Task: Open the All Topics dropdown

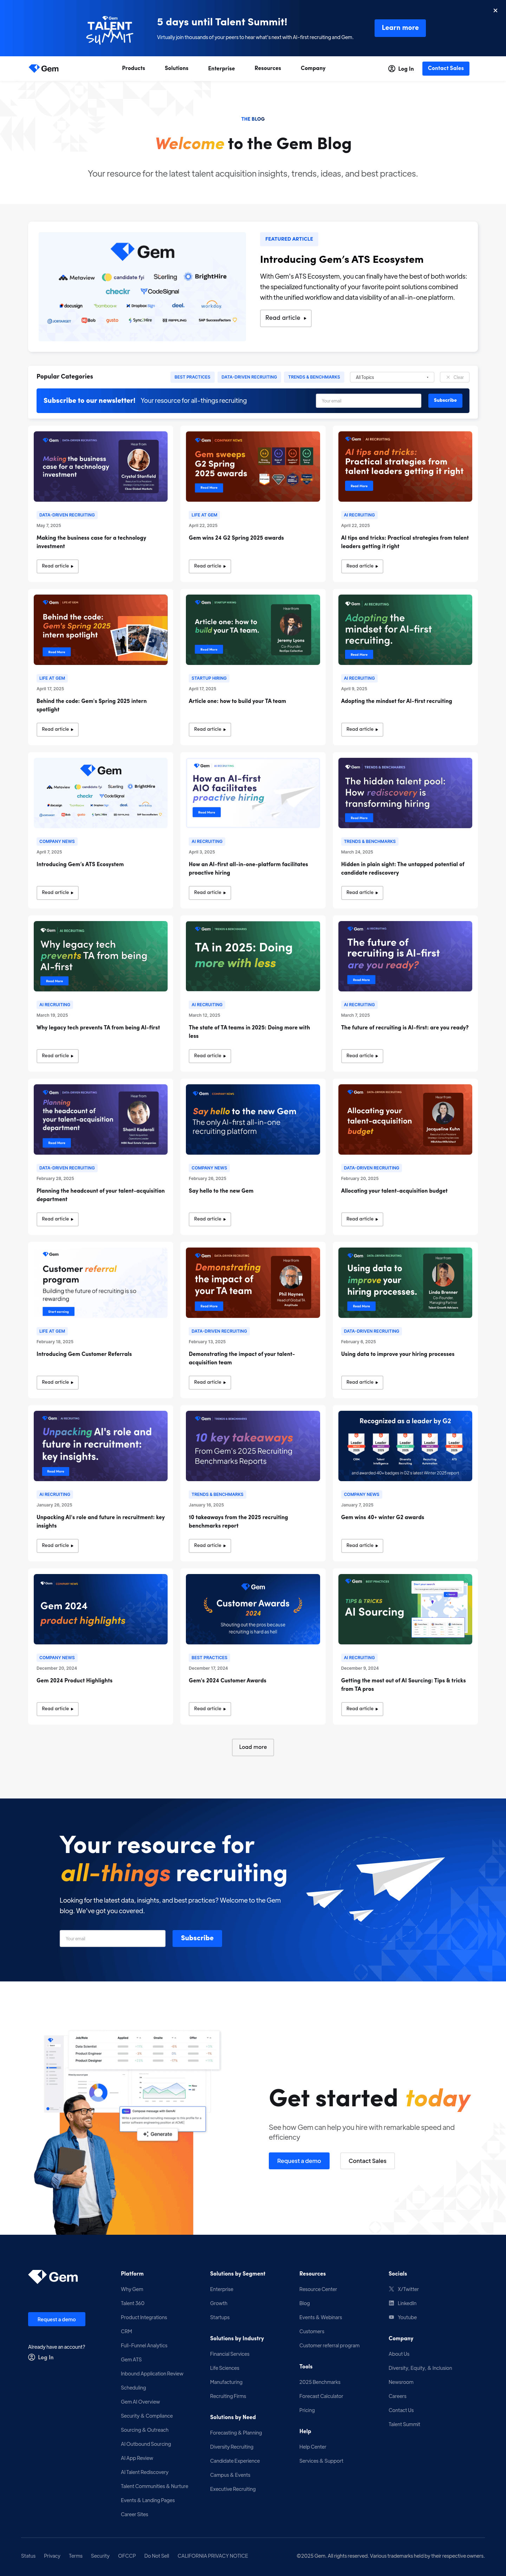Action: (x=392, y=377)
